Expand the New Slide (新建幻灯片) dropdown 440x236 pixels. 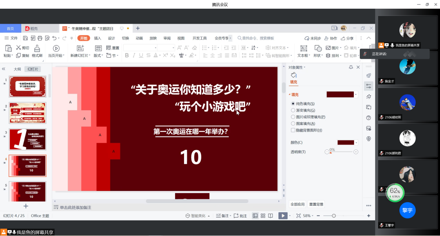click(x=90, y=55)
